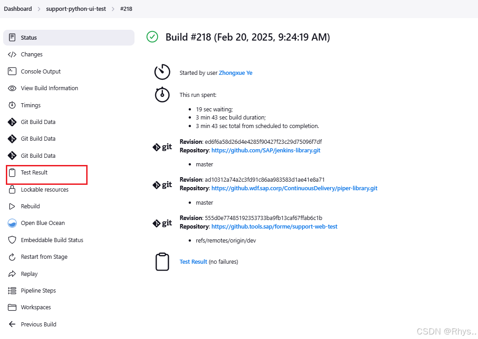478x339 pixels.
Task: Click the stopwatch icon beside This run spent
Action: pyautogui.click(x=162, y=94)
